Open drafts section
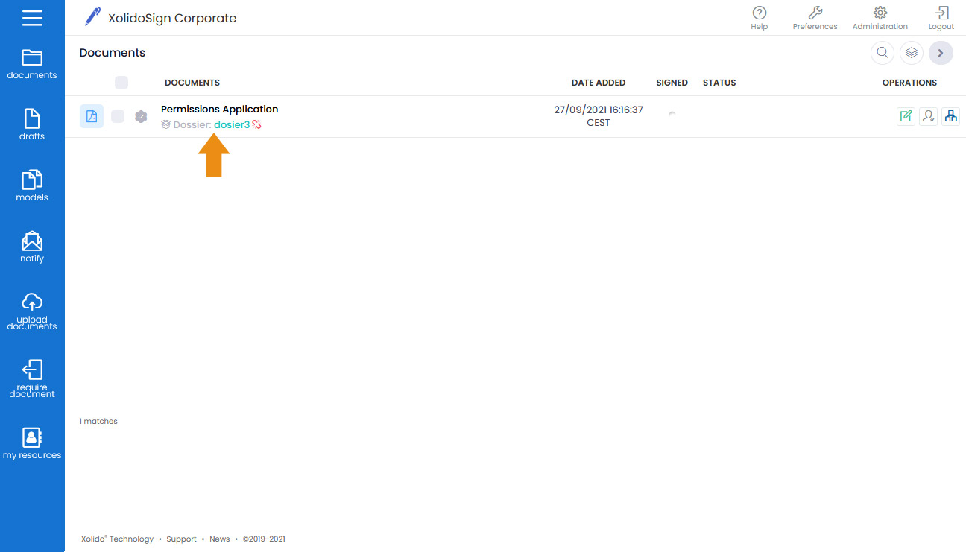966x552 pixels. click(32, 124)
